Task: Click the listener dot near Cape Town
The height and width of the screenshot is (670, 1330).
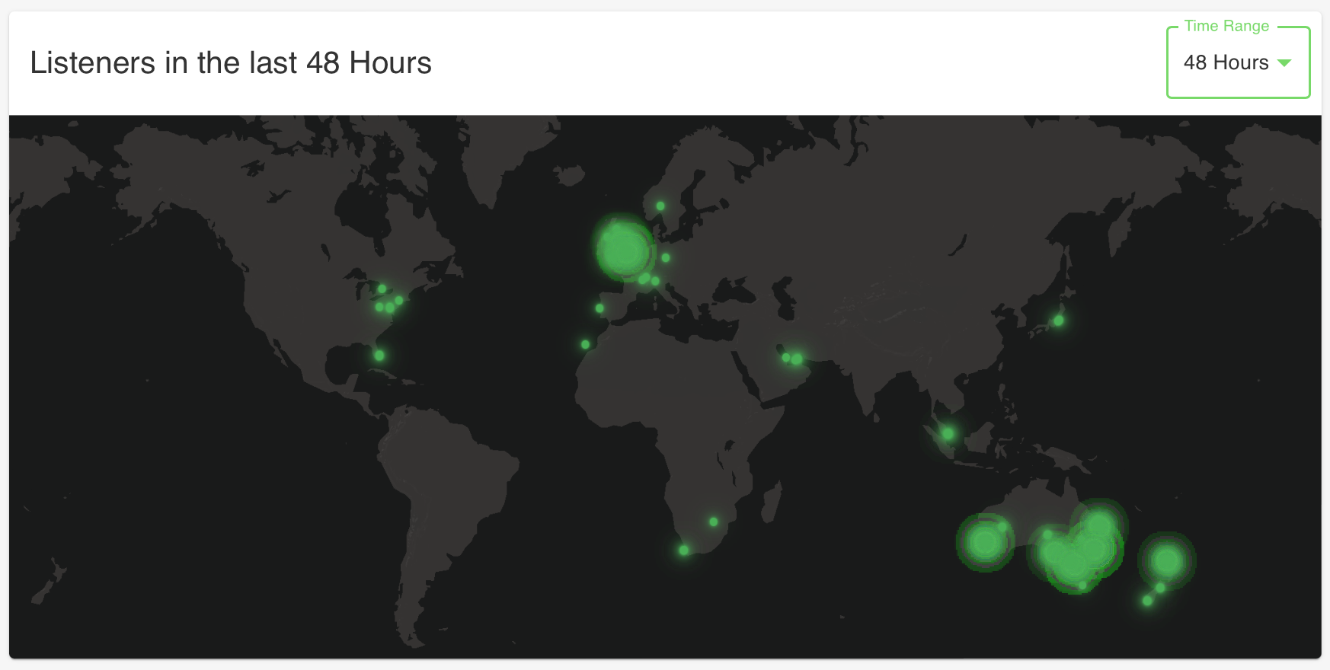Action: [x=683, y=550]
